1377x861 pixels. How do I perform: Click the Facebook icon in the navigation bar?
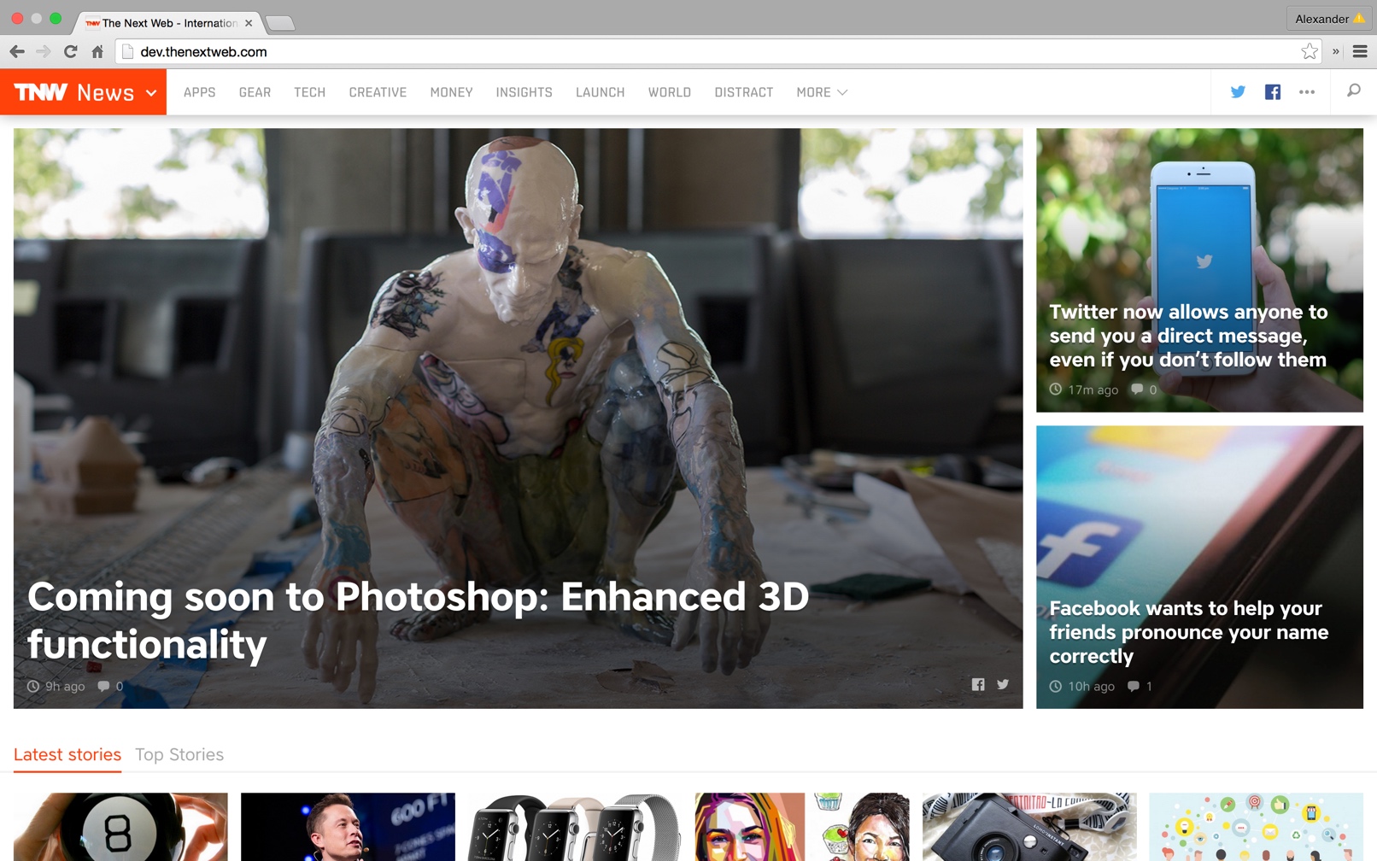click(x=1272, y=92)
